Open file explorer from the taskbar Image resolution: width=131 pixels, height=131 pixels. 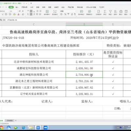(31, 127)
